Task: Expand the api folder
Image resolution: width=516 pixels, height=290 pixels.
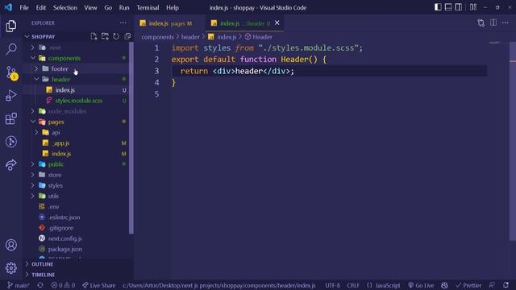Action: pos(36,132)
